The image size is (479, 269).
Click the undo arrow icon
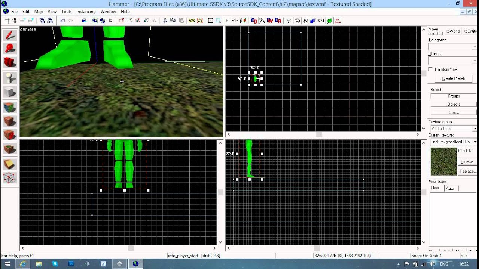pyautogui.click(x=62, y=21)
